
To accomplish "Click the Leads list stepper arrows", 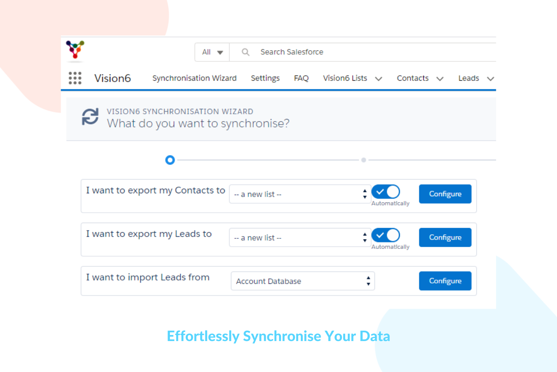I will [x=365, y=237].
